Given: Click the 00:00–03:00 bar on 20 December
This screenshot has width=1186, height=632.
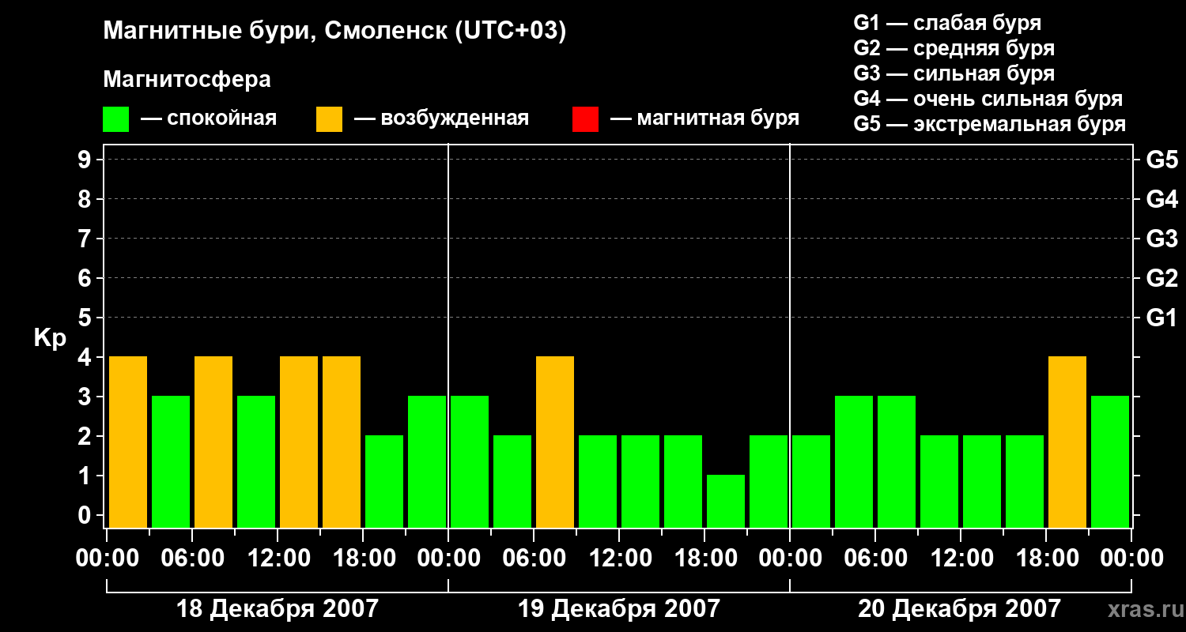Looking at the screenshot, I should coord(811,481).
